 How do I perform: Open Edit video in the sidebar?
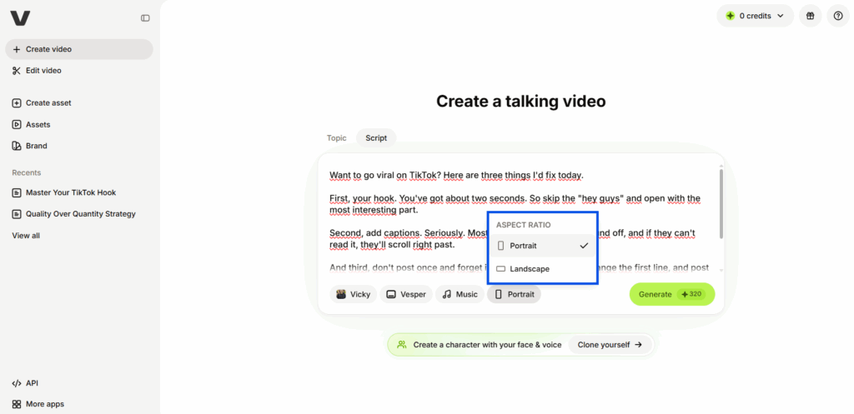tap(79, 71)
